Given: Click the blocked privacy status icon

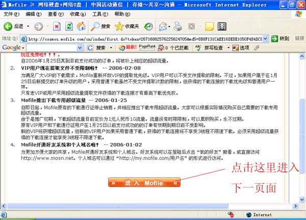Looking at the screenshot, I should tap(231, 215).
